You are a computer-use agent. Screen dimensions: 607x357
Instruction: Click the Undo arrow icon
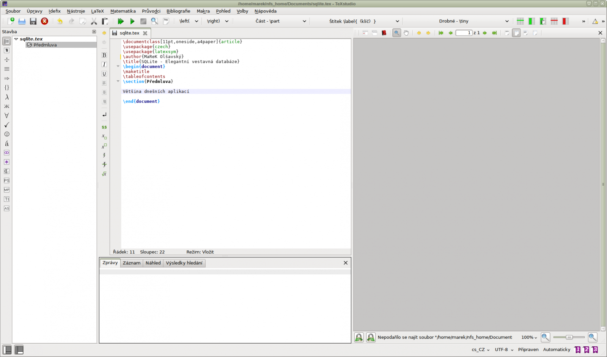point(60,21)
